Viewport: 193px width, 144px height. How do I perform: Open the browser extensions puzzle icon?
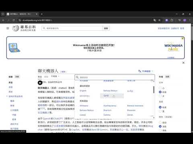pos(172,20)
